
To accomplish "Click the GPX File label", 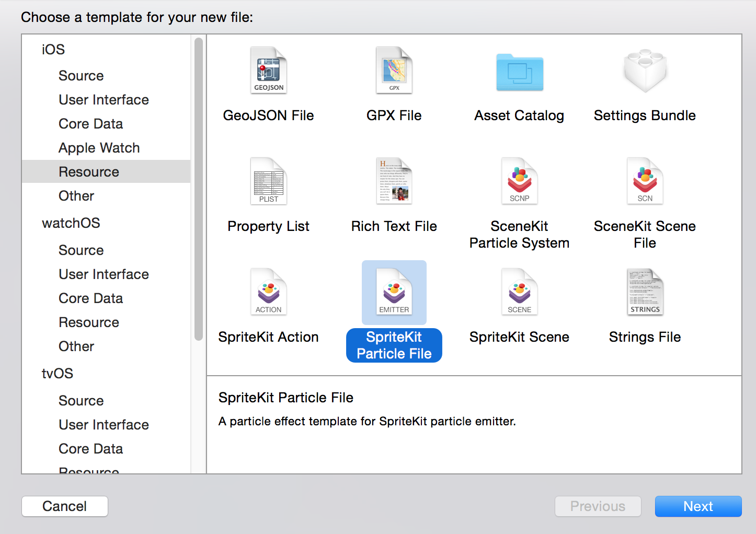I will pos(394,115).
